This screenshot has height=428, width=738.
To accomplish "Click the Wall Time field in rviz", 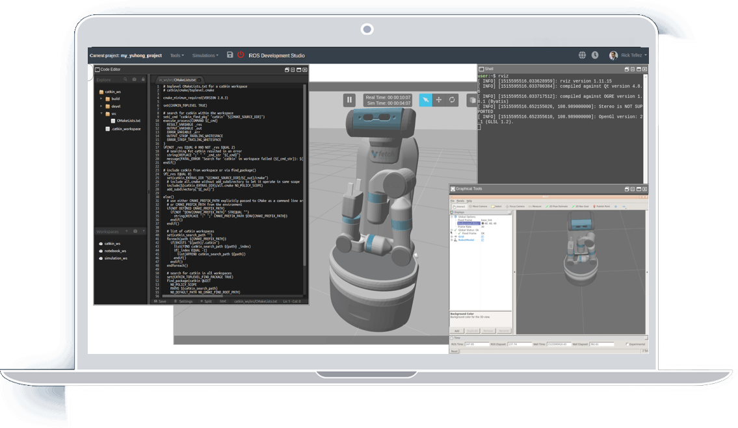I will click(x=559, y=344).
